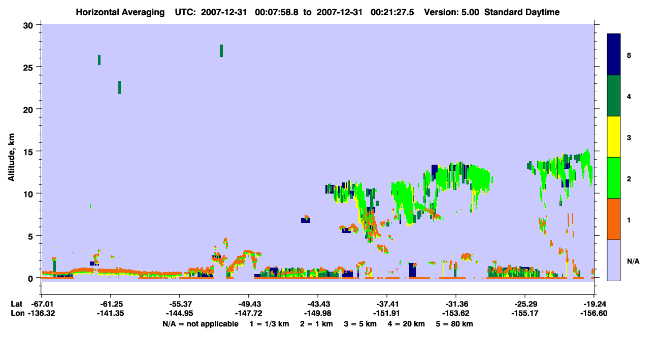Click the colorbar label '2'
Viewport: 660px width, 338px height.
[x=629, y=178]
